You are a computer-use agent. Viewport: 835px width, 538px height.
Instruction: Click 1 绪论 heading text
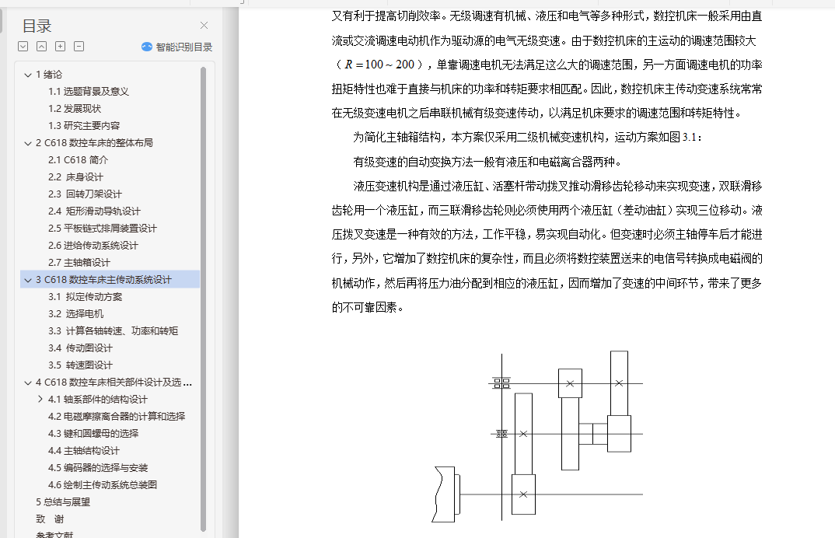pyautogui.click(x=49, y=75)
